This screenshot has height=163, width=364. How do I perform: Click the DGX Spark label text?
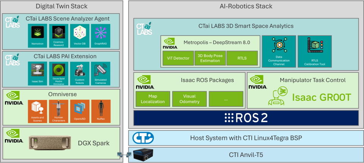pos(94,143)
